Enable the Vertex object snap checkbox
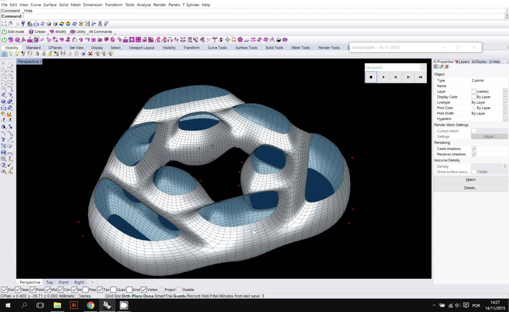Viewport: 509px width, 312px height. (x=144, y=289)
